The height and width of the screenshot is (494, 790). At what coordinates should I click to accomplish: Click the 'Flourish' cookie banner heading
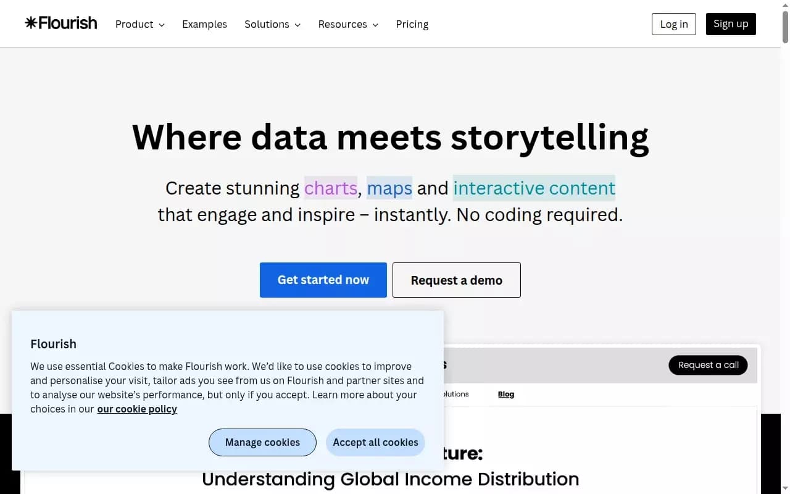pyautogui.click(x=54, y=344)
